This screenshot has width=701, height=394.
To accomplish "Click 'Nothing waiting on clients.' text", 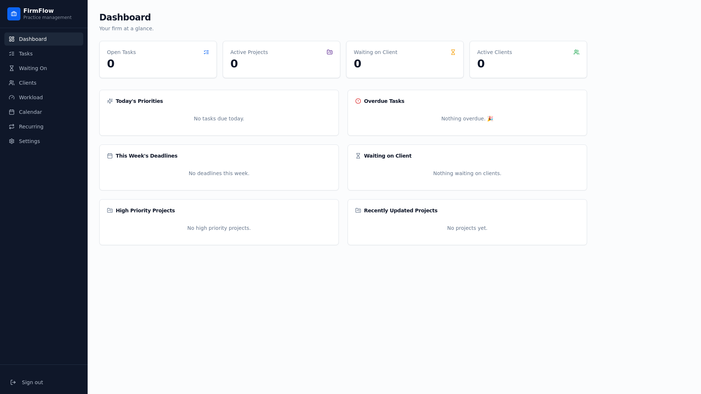I will point(467,173).
